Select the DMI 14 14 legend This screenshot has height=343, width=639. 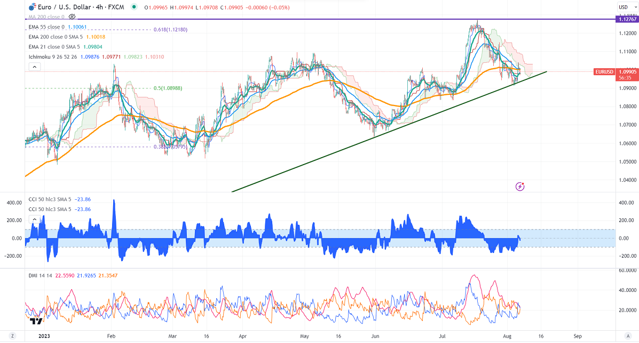[41, 275]
